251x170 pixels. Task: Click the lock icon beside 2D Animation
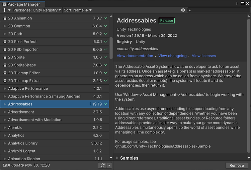pos(5,18)
